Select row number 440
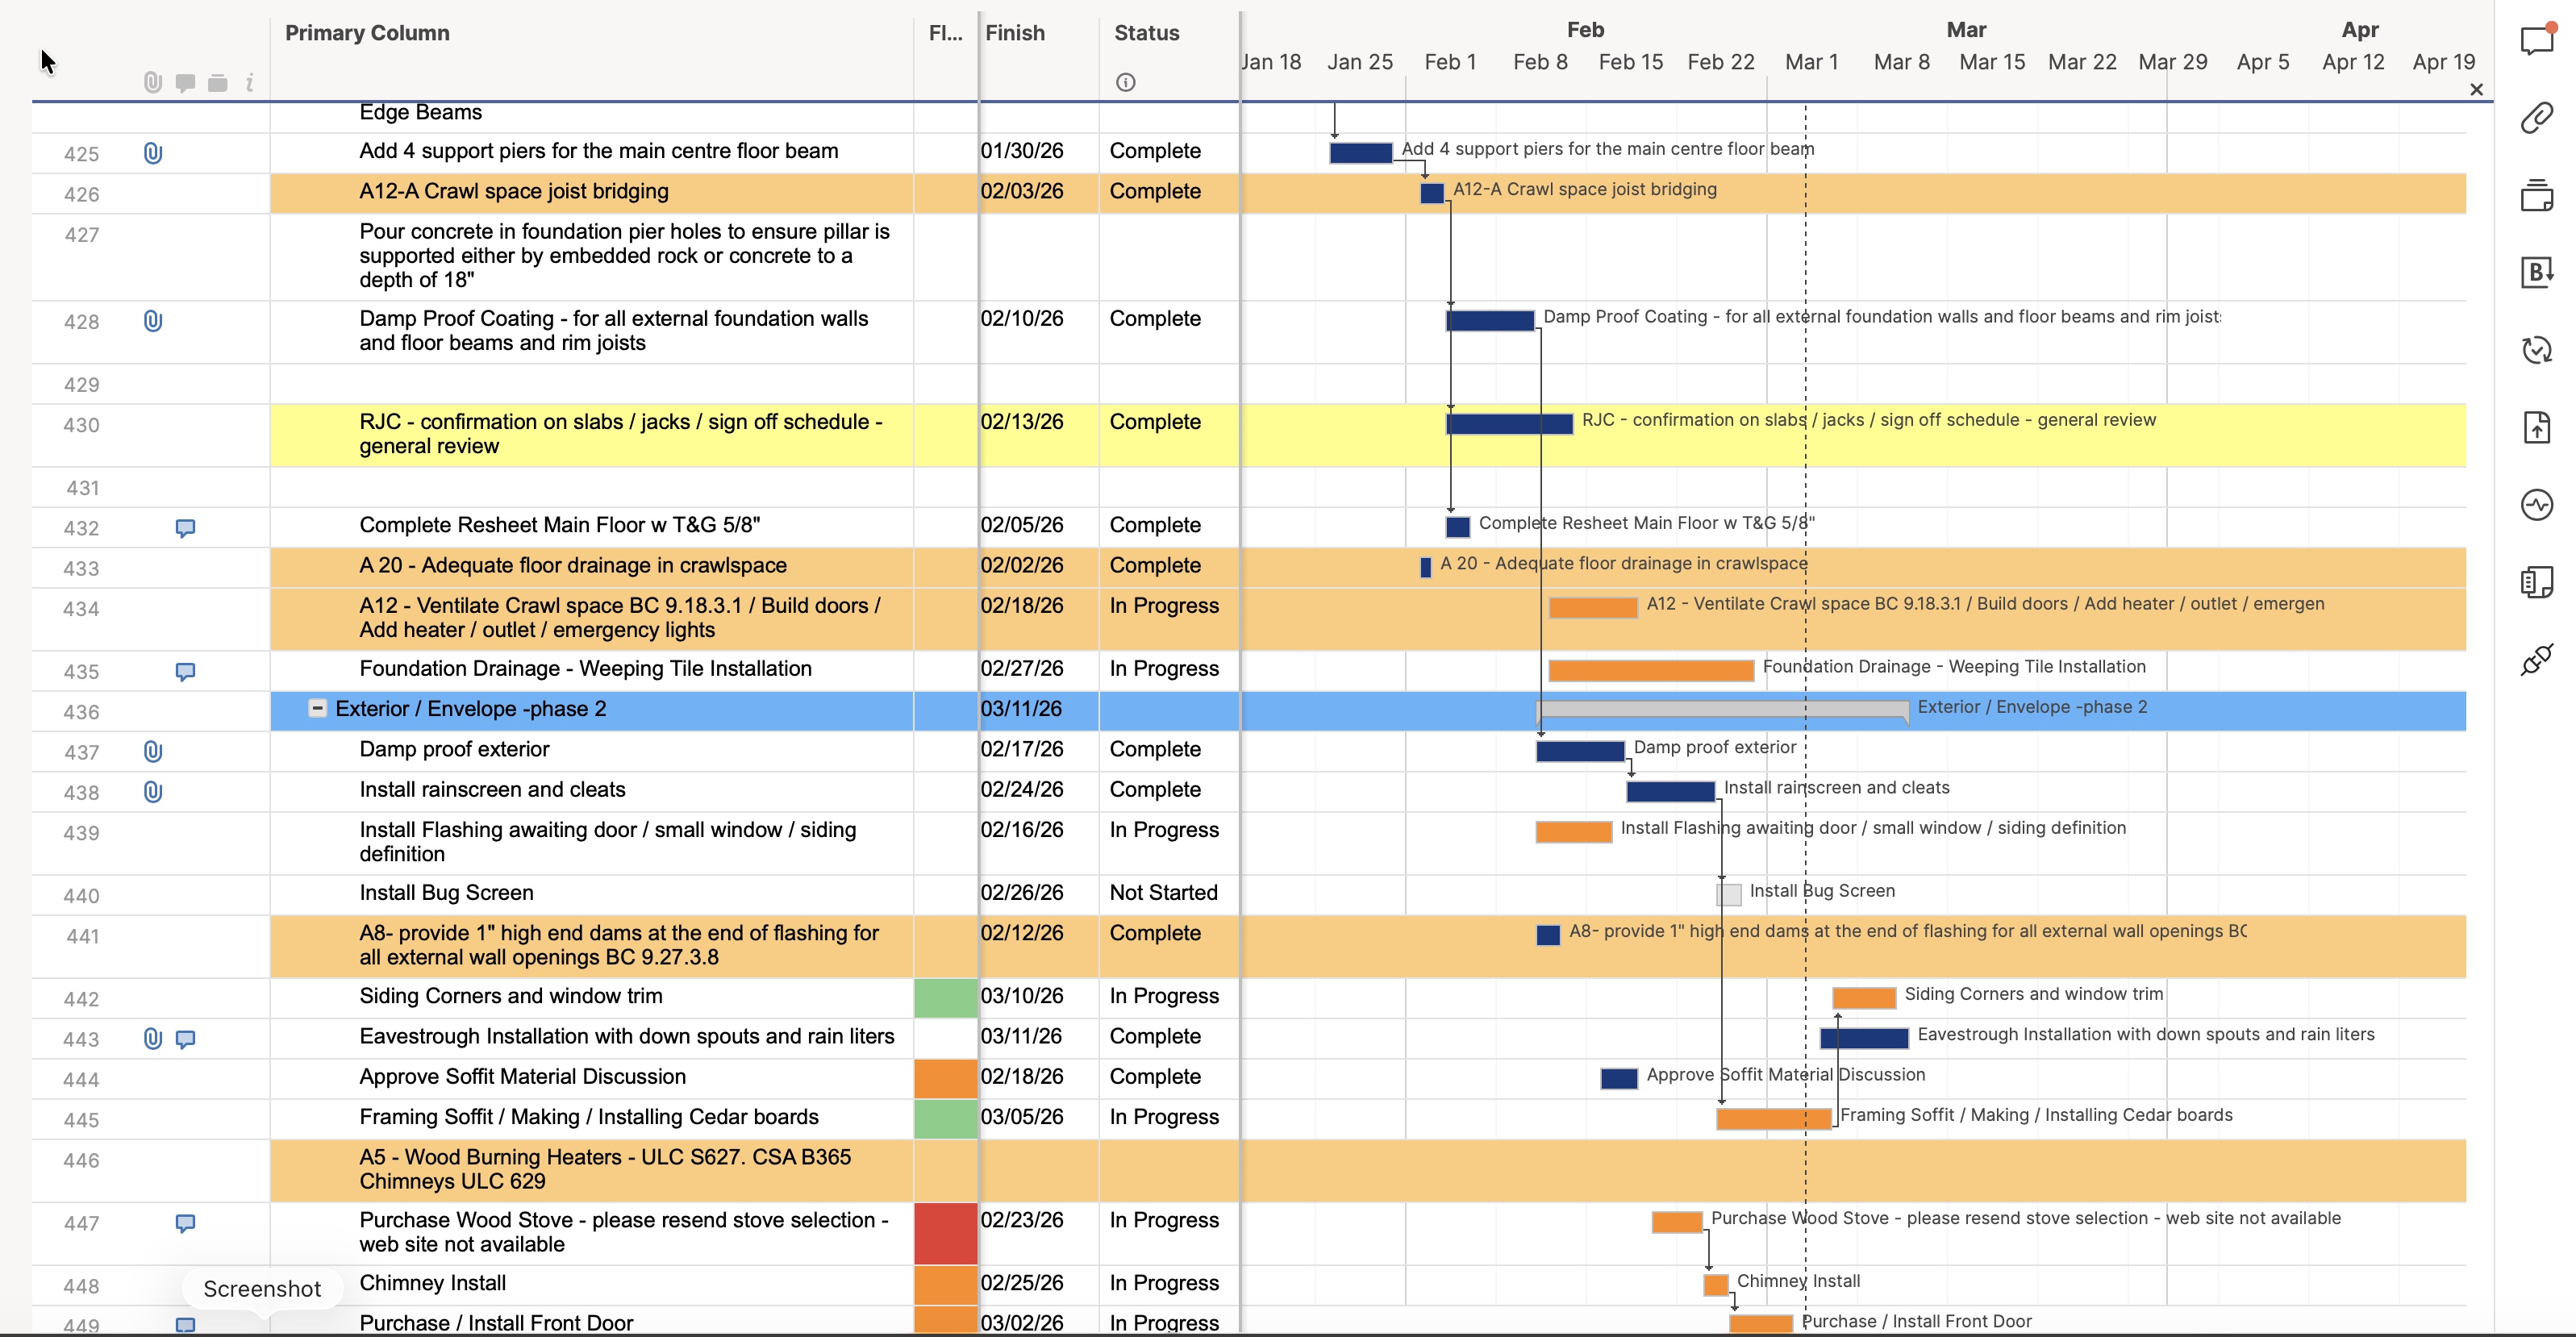Image resolution: width=2576 pixels, height=1337 pixels. (x=81, y=896)
